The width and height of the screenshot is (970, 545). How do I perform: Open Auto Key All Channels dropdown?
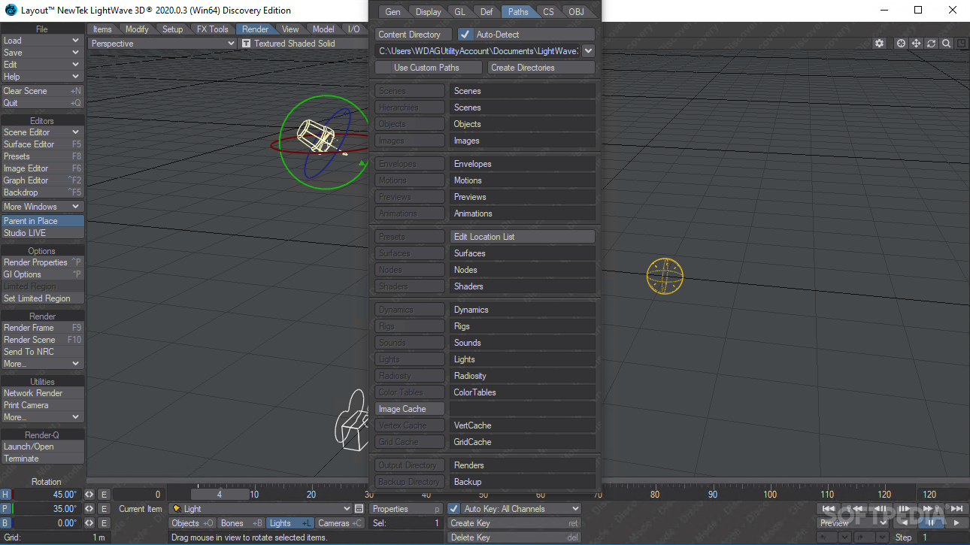point(521,509)
